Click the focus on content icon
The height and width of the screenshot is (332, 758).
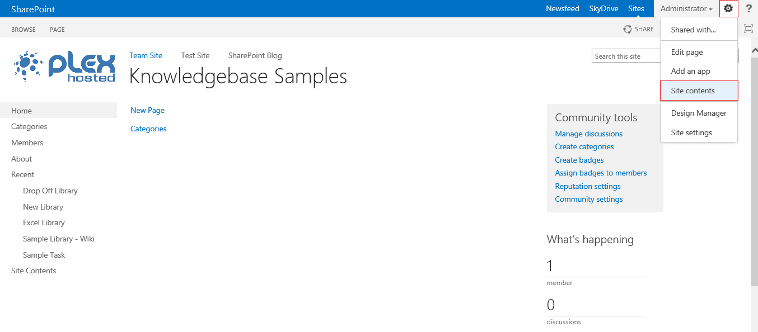tap(748, 29)
